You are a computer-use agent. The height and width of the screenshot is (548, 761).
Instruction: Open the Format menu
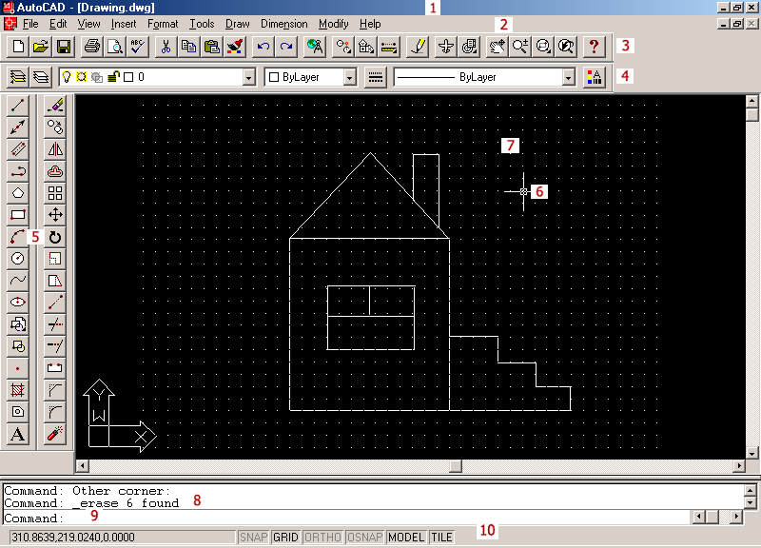[x=163, y=24]
